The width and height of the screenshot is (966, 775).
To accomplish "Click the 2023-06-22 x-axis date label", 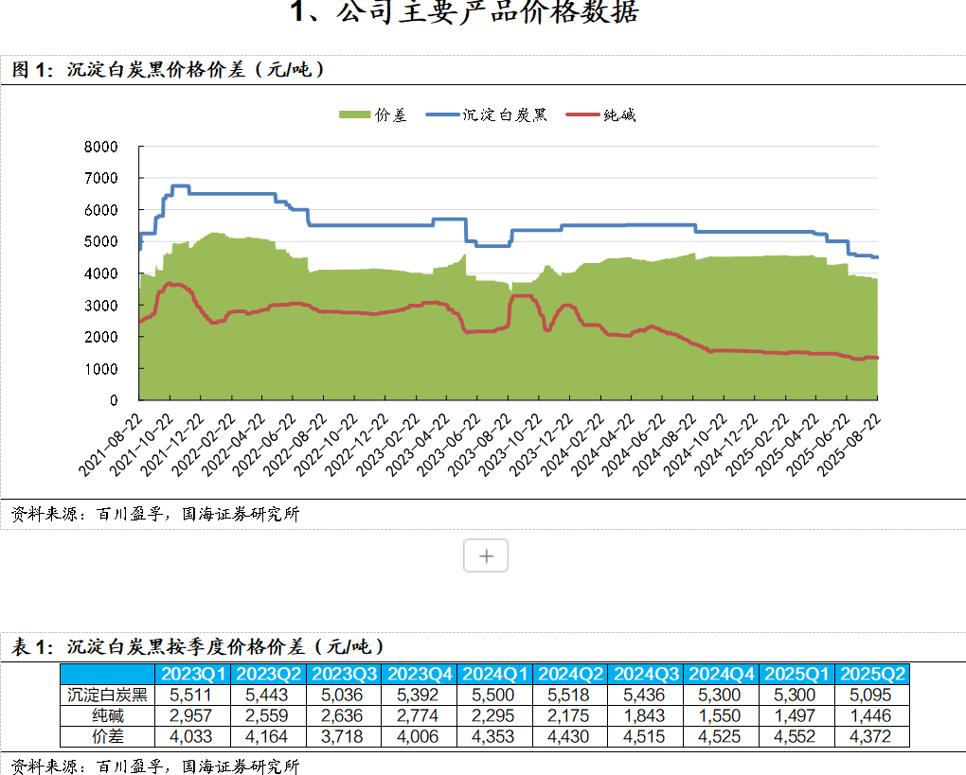I will [x=449, y=445].
